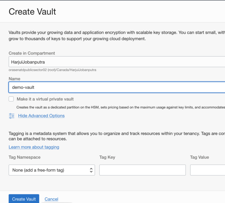Click the Cancel link

coord(51,199)
